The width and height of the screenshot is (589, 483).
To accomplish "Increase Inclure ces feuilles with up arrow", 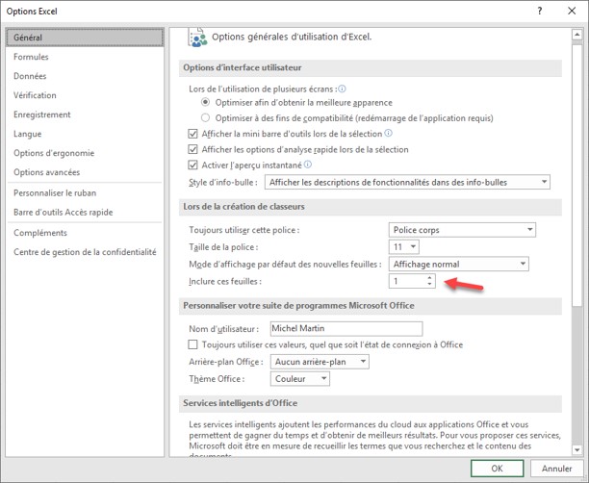I will [429, 277].
